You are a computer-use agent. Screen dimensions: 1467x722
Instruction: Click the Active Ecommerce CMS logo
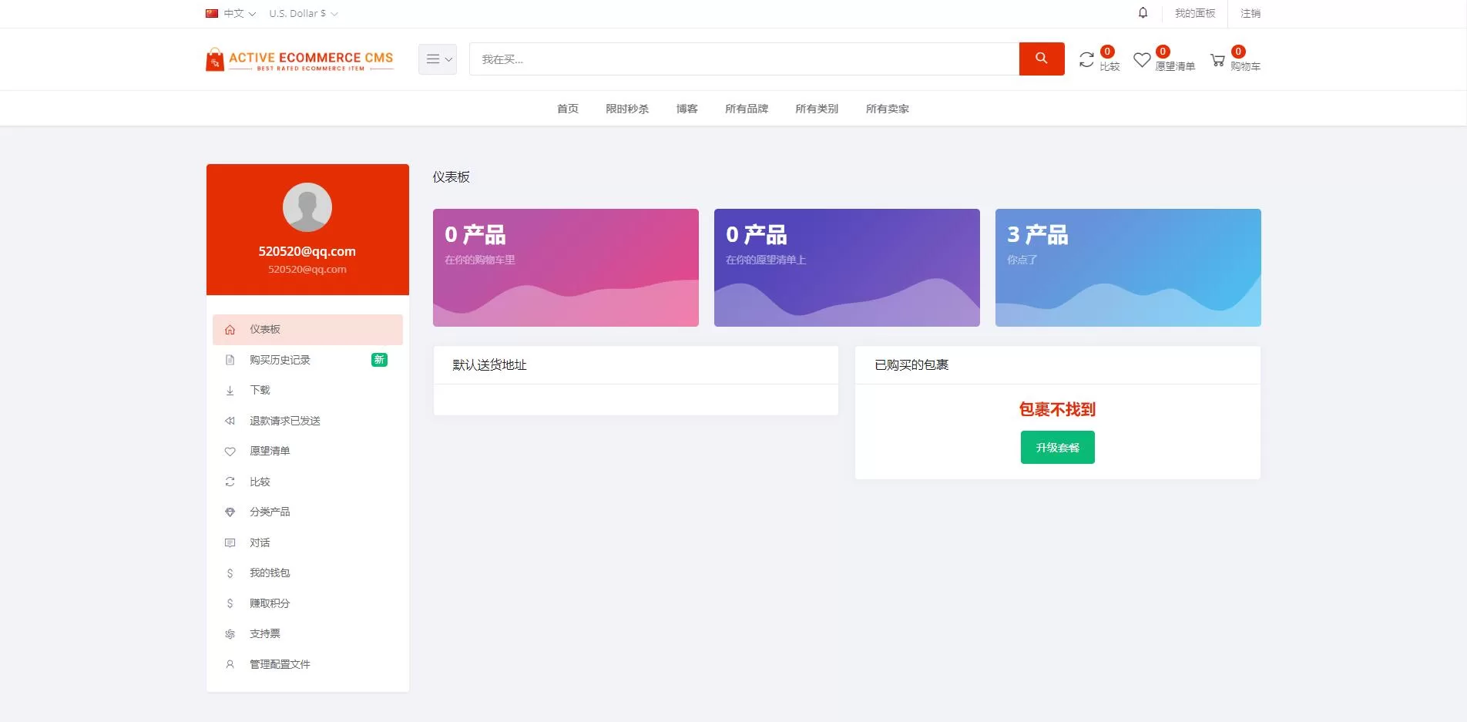coord(300,59)
